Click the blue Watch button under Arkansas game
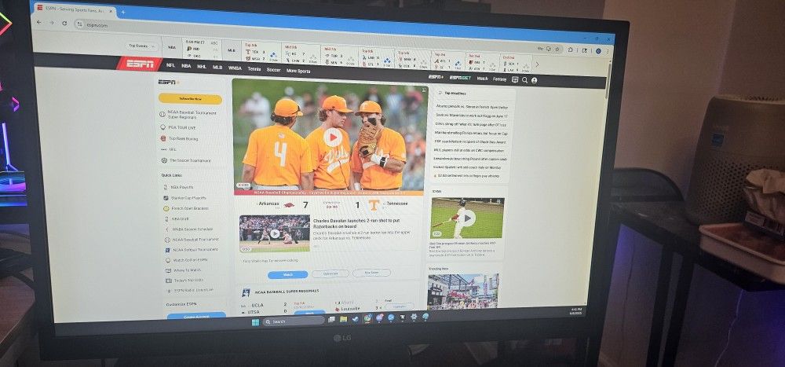Screen dimensions: 785x367 (x=288, y=275)
